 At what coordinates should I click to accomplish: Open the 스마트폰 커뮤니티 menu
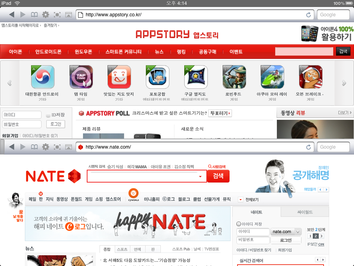(123, 52)
